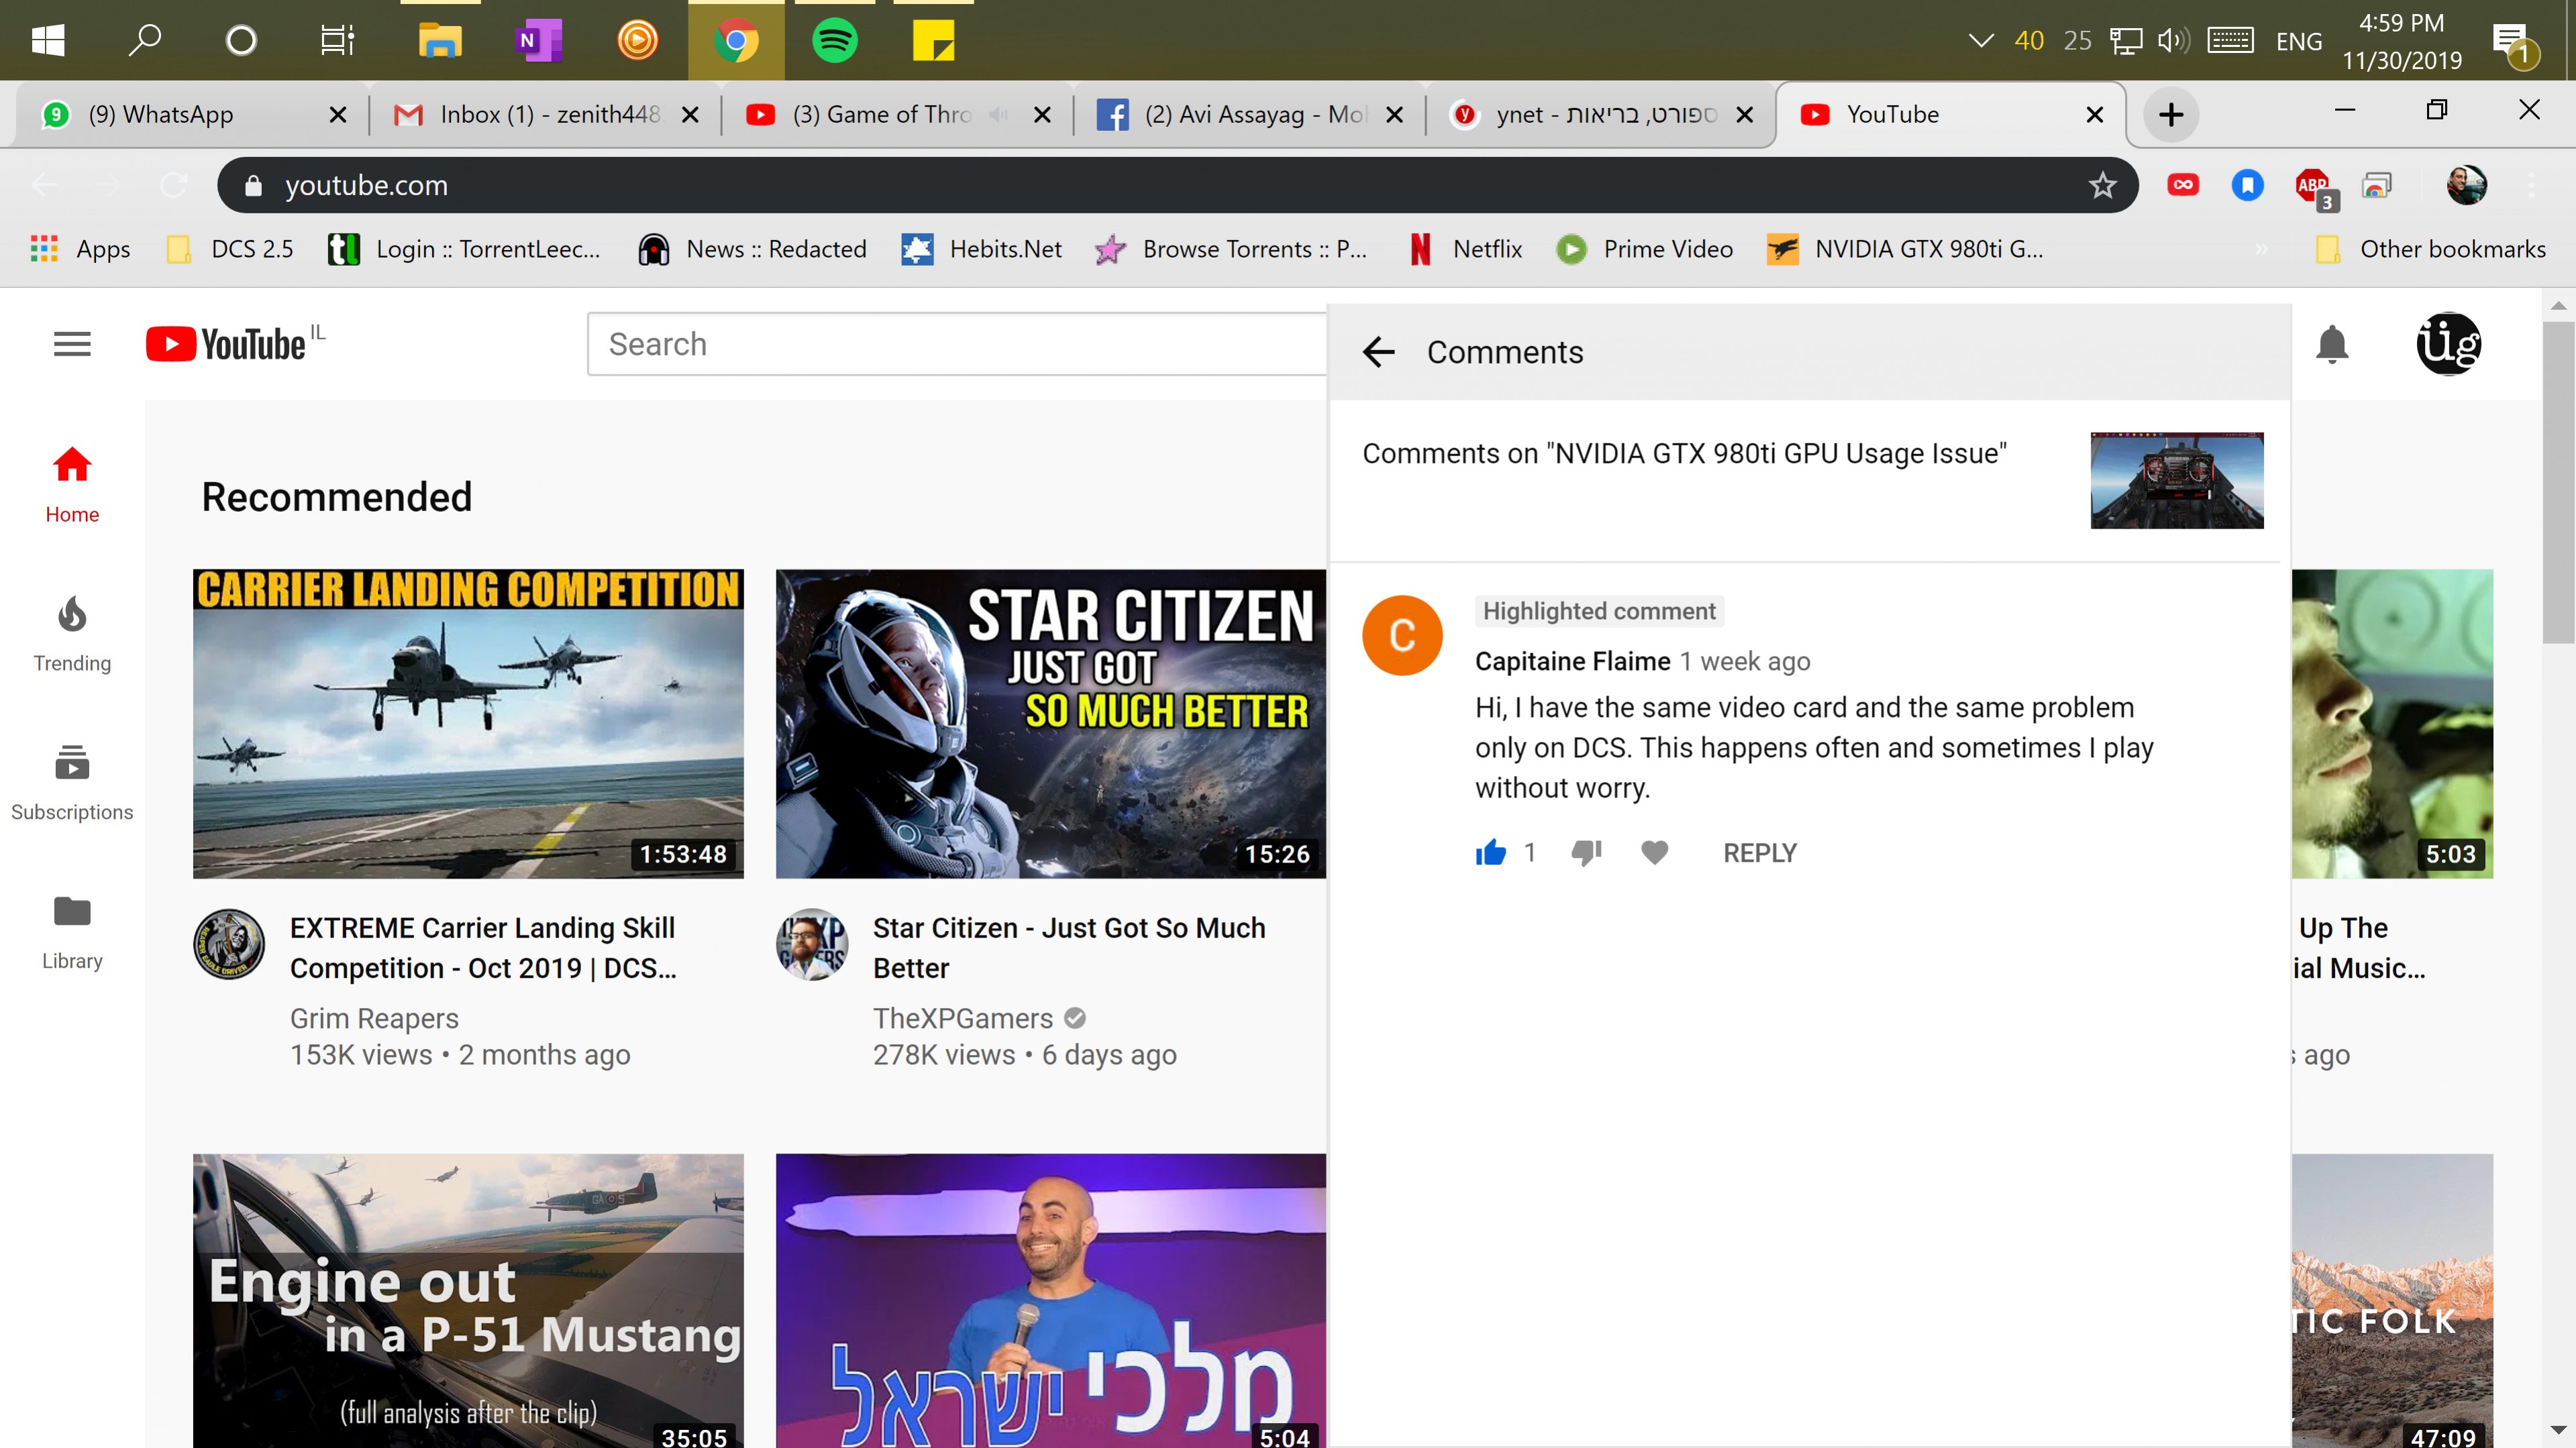
Task: Close the WhatsApp tab
Action: (338, 114)
